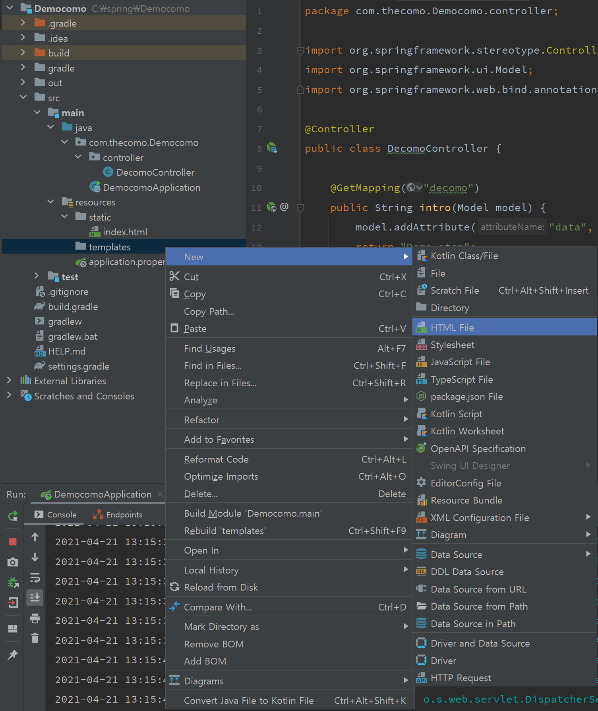
Task: Expand Scratches and Consoles node
Action: pyautogui.click(x=9, y=395)
